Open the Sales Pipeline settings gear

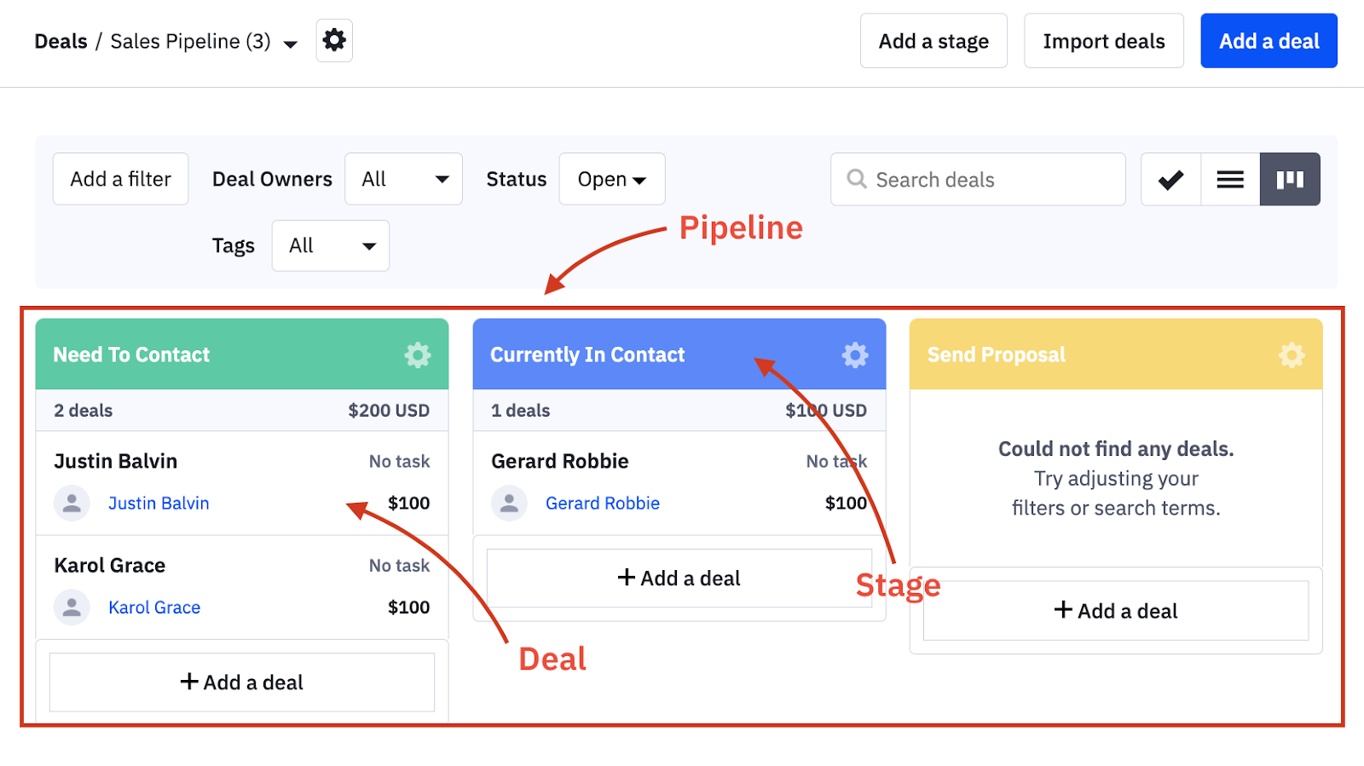pyautogui.click(x=333, y=40)
